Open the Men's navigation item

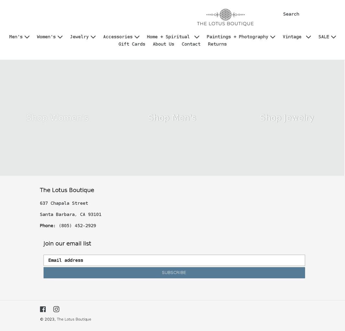pyautogui.click(x=16, y=37)
